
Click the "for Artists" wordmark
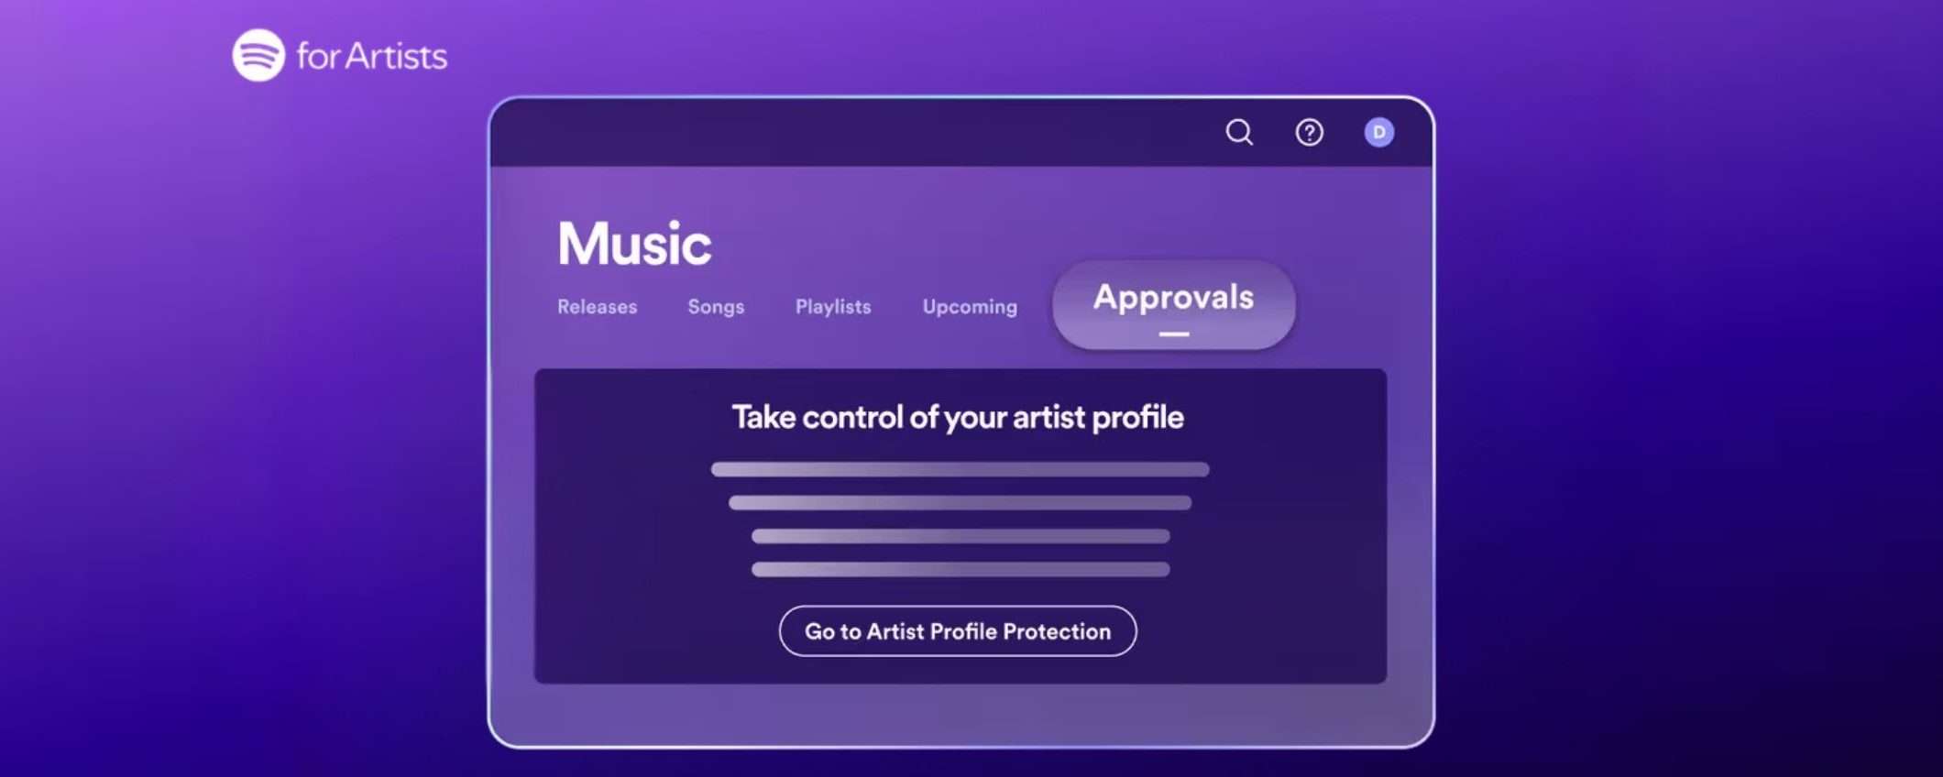tap(371, 57)
